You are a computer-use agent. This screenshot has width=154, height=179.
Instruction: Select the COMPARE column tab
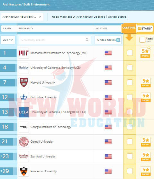point(129,28)
